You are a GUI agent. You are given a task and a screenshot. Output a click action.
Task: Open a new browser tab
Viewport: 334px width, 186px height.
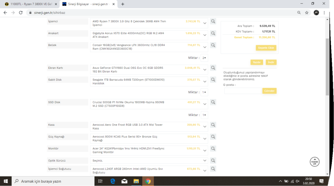[x=123, y=4]
